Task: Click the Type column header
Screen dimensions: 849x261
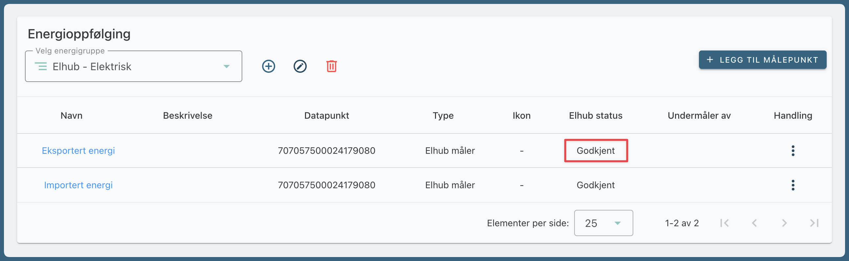Action: pos(443,115)
